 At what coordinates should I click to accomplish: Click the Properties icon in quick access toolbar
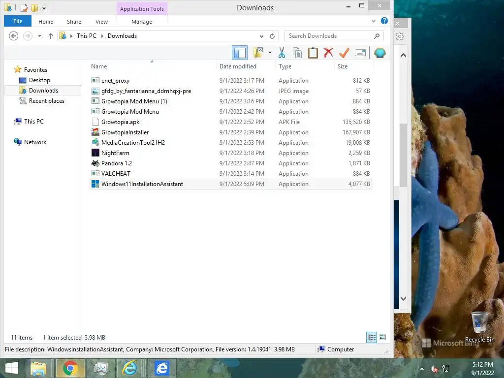[24, 7]
